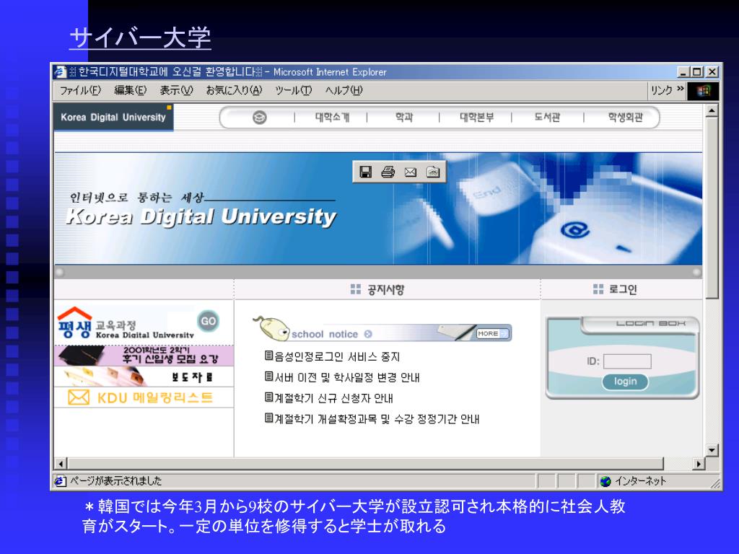Screen dimensions: 739x554
Task: Open the 表示(V) menu
Action: tap(176, 90)
